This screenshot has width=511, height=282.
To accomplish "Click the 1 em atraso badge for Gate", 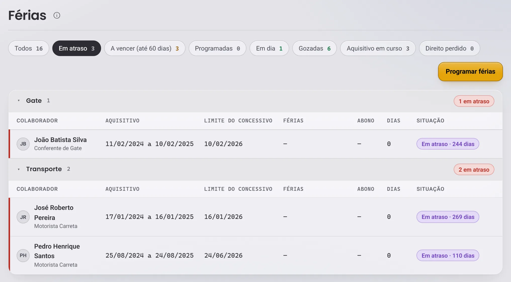I will coord(474,101).
